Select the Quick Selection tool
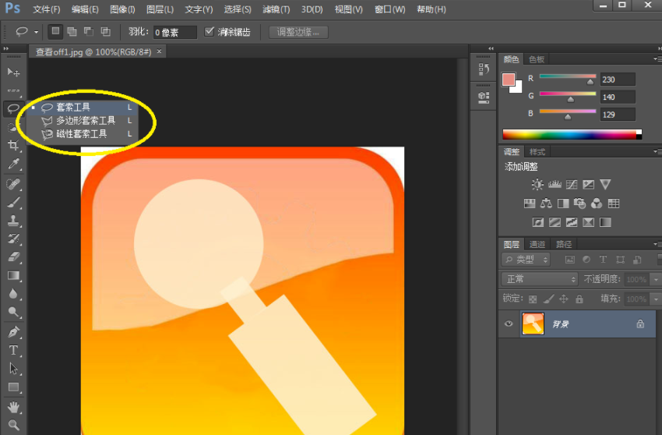The width and height of the screenshot is (662, 435). 12,127
